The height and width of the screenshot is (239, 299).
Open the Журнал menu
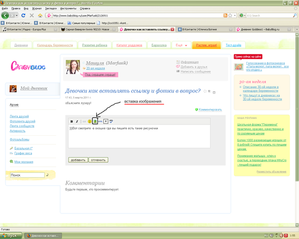[36, 8]
